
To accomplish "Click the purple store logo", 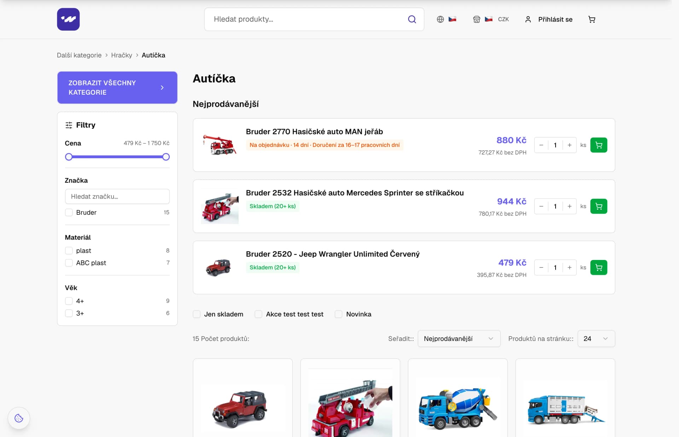I will (68, 19).
